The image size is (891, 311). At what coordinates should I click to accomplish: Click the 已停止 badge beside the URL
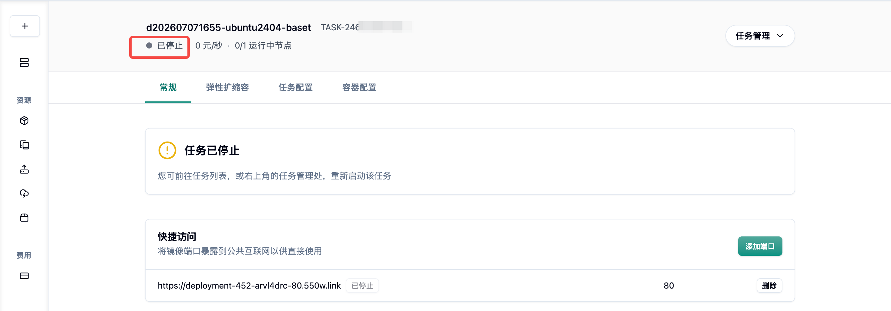(362, 286)
